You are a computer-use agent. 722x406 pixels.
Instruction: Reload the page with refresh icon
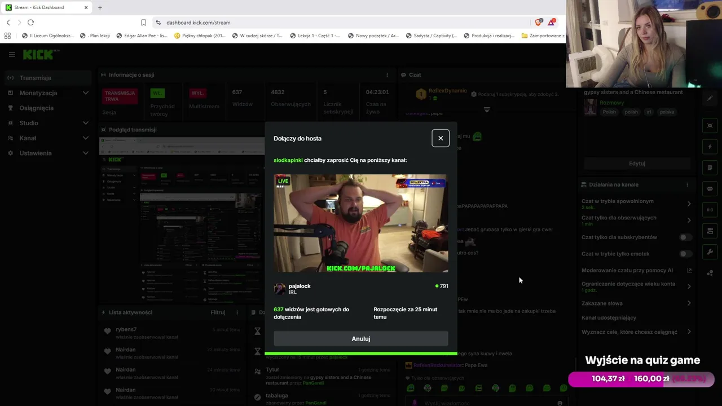[x=30, y=23]
